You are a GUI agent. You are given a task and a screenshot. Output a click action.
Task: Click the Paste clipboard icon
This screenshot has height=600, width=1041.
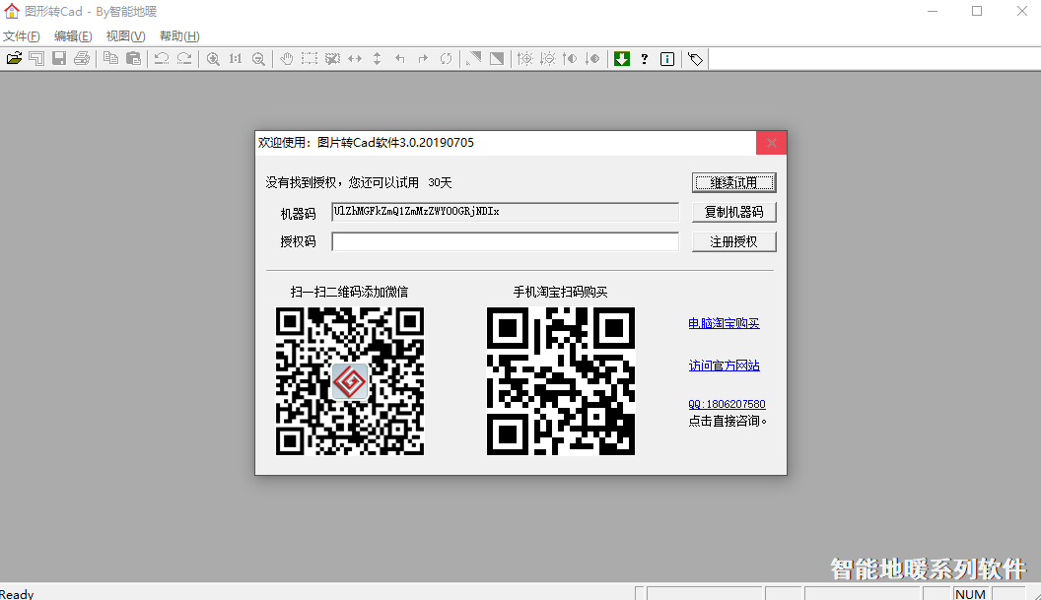tap(133, 58)
